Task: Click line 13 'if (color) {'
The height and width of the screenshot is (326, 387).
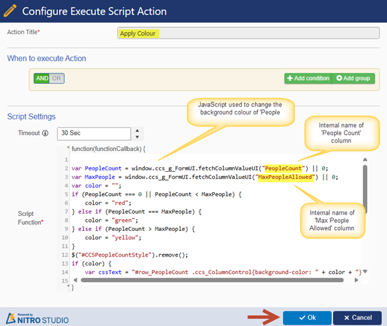Action: [x=91, y=264]
